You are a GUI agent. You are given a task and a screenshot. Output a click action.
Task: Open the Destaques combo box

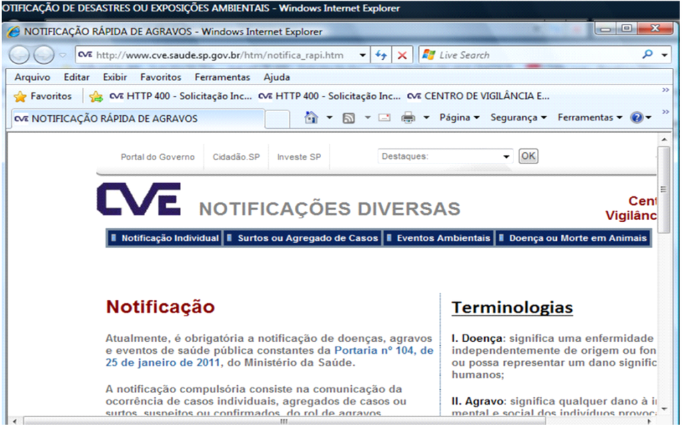tap(446, 156)
